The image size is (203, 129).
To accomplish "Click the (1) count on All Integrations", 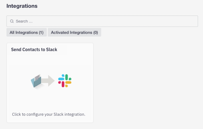I will click(41, 33).
